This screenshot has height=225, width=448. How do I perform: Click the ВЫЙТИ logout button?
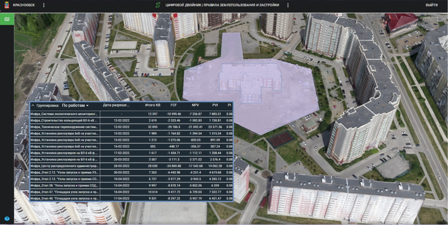pos(431,5)
